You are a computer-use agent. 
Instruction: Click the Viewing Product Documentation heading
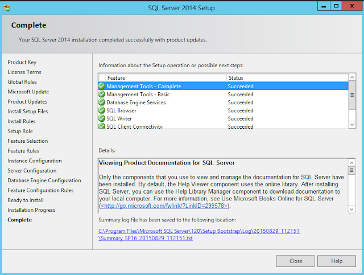[x=167, y=163]
